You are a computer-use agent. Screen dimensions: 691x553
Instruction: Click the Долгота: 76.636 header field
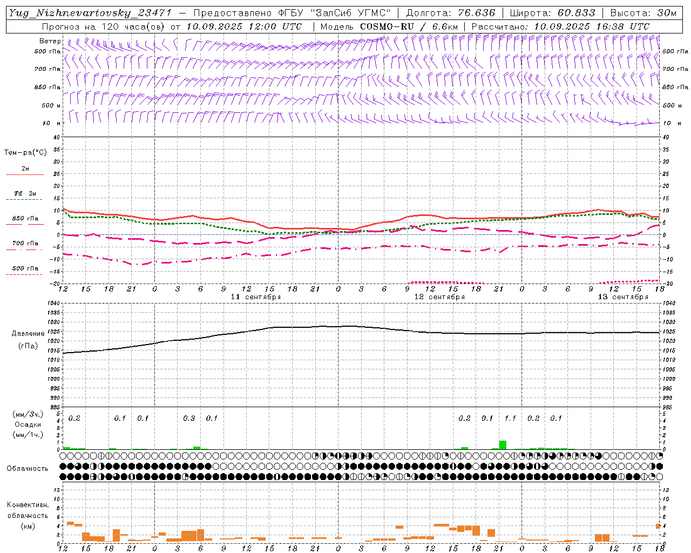coord(450,14)
